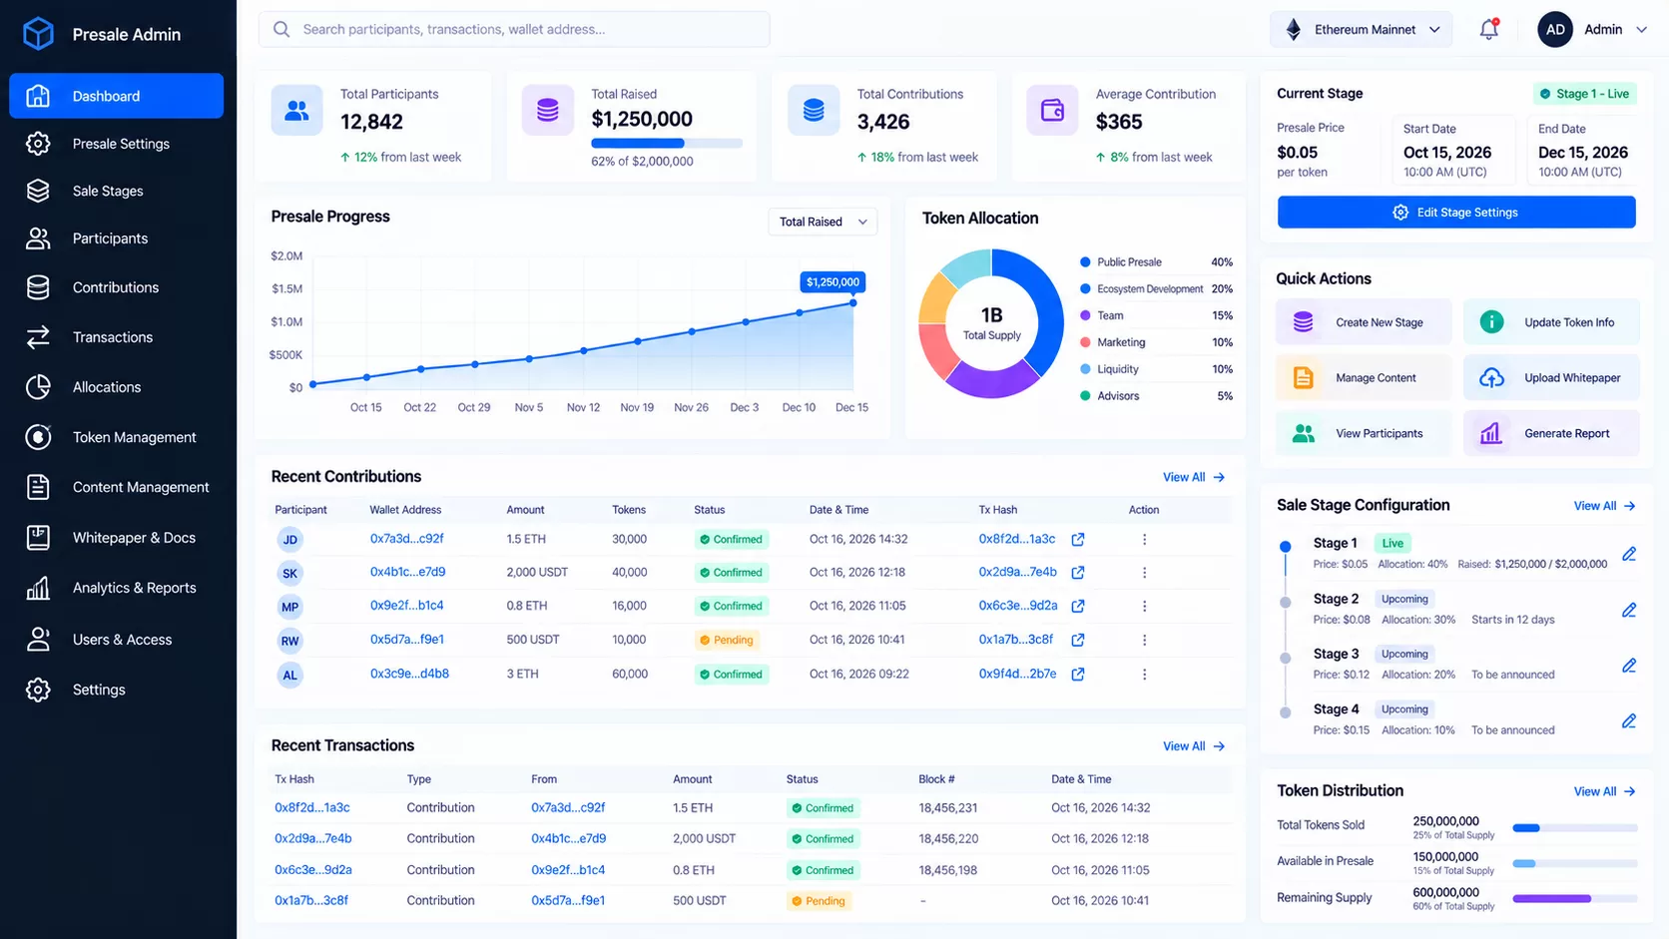
Task: Click the $1,250,000 data point on chart
Action: click(853, 302)
